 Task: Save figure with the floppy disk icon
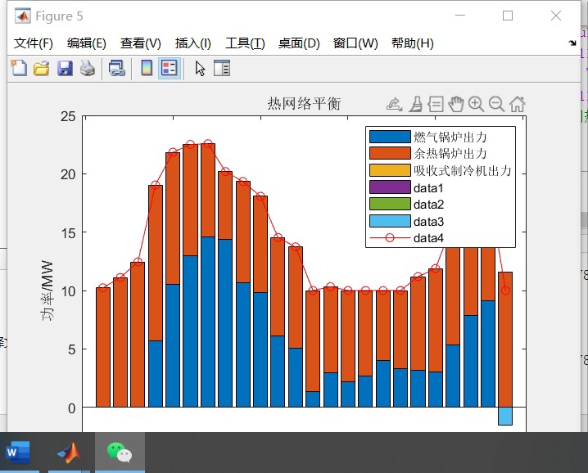click(x=65, y=69)
